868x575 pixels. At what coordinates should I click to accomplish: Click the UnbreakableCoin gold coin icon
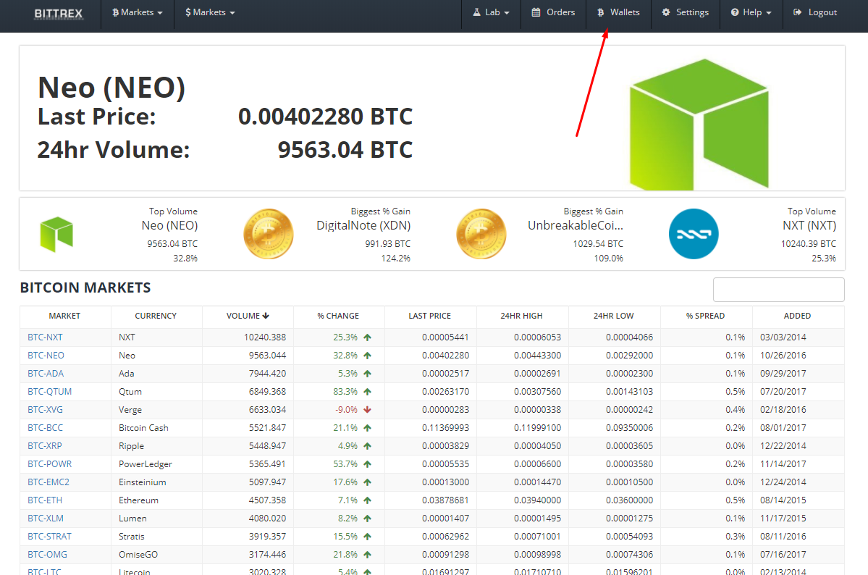click(481, 234)
